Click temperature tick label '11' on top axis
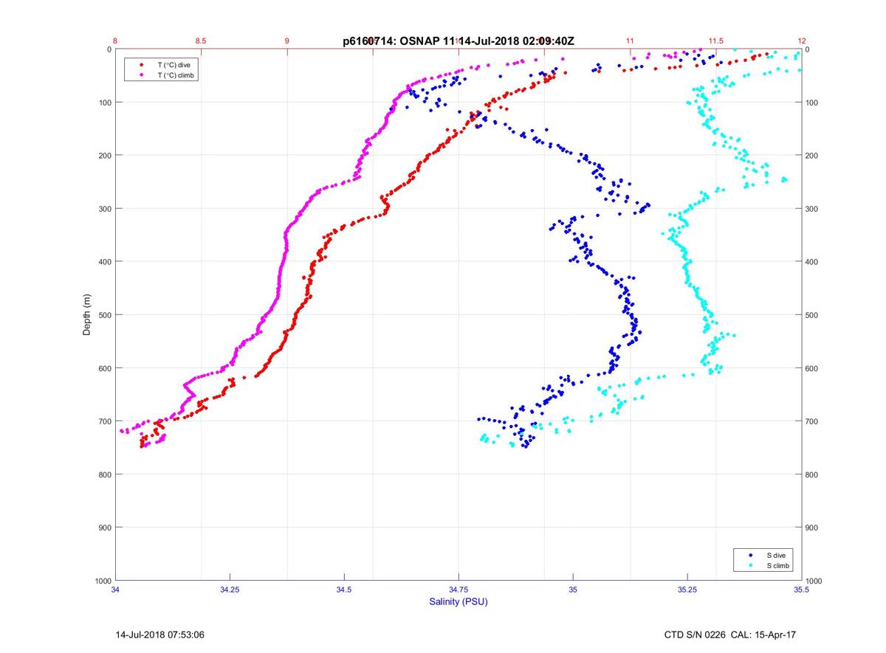The width and height of the screenshot is (886, 653). click(x=631, y=41)
